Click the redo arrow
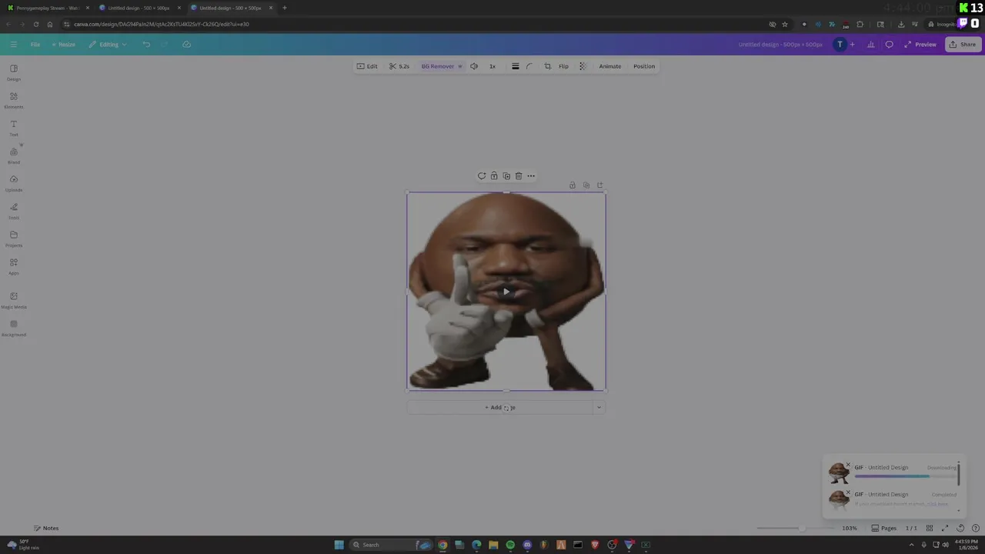 tap(165, 45)
